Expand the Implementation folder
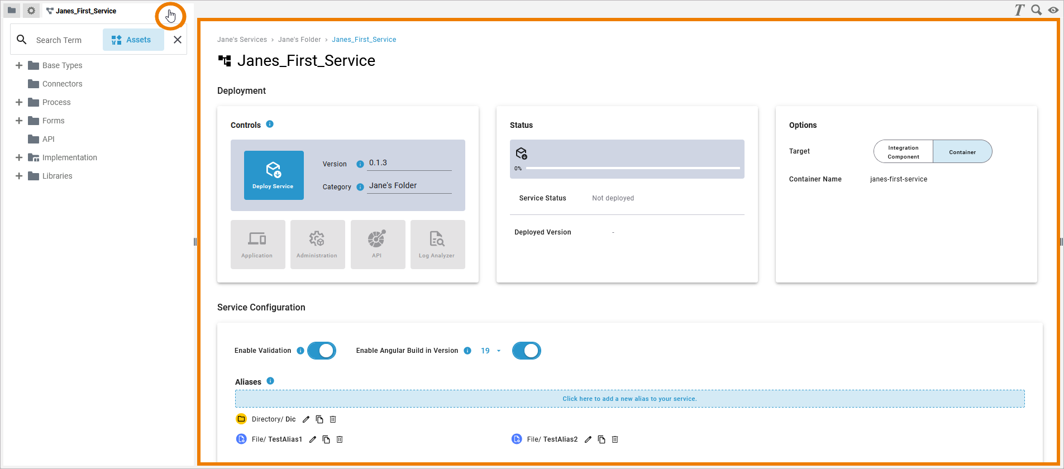The image size is (1064, 469). 19,157
